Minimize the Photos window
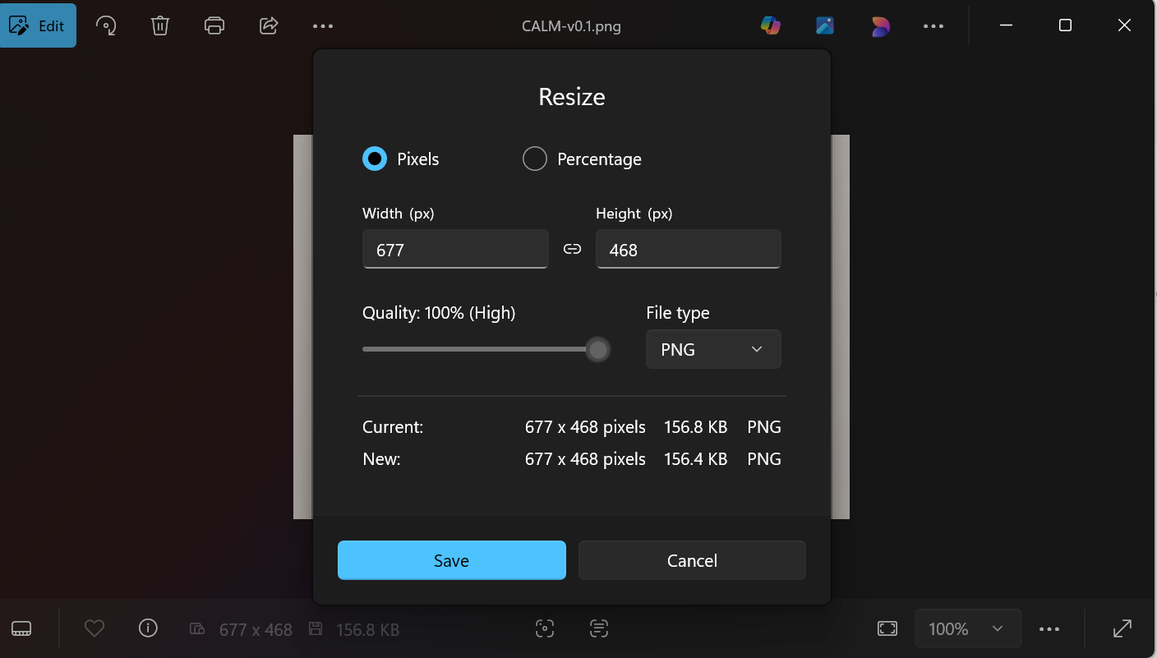The image size is (1157, 658). pyautogui.click(x=1006, y=25)
